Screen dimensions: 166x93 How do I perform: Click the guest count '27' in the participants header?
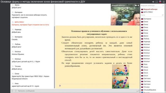163,15
